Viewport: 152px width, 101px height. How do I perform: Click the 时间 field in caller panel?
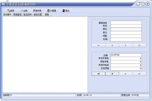coord(126,39)
